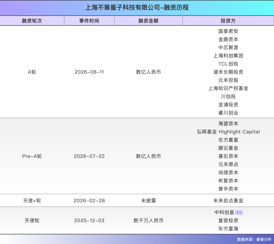This screenshot has height=244, width=274.
Task: Select the 投资方 column header
Action: [x=228, y=21]
